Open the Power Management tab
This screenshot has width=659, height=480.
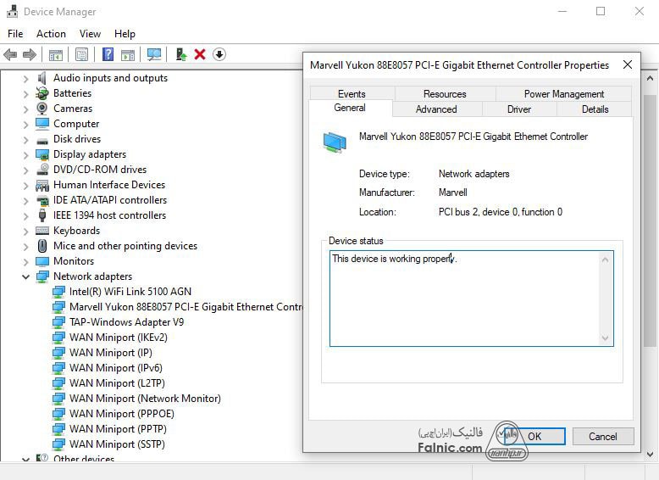(x=563, y=94)
